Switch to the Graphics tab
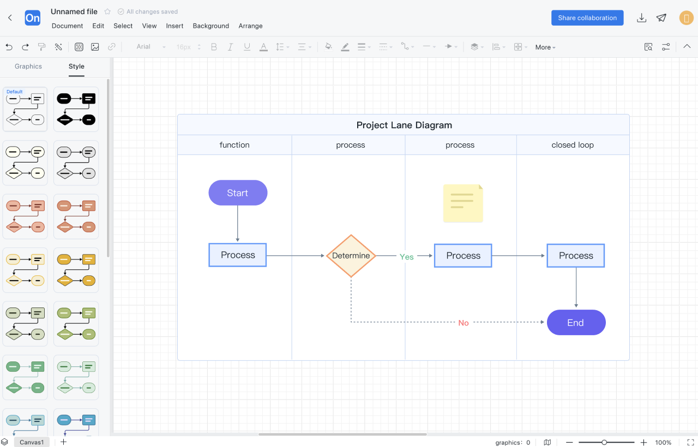This screenshot has width=698, height=447. click(x=28, y=67)
